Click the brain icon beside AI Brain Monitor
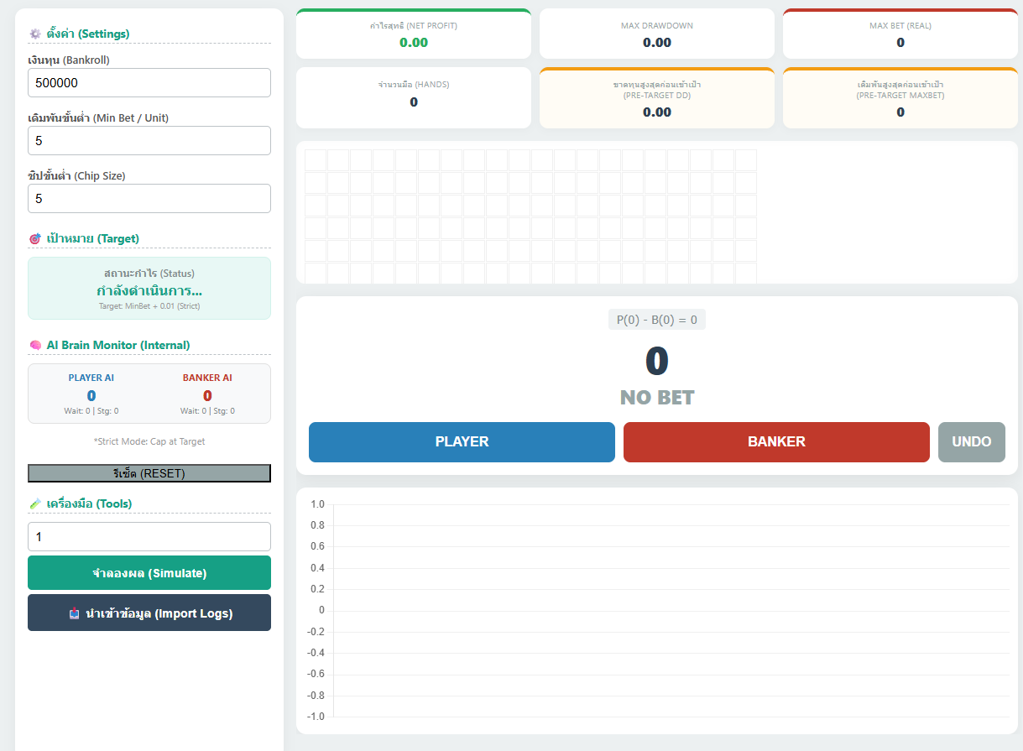Screen dimensions: 1023x751 [x=35, y=346]
